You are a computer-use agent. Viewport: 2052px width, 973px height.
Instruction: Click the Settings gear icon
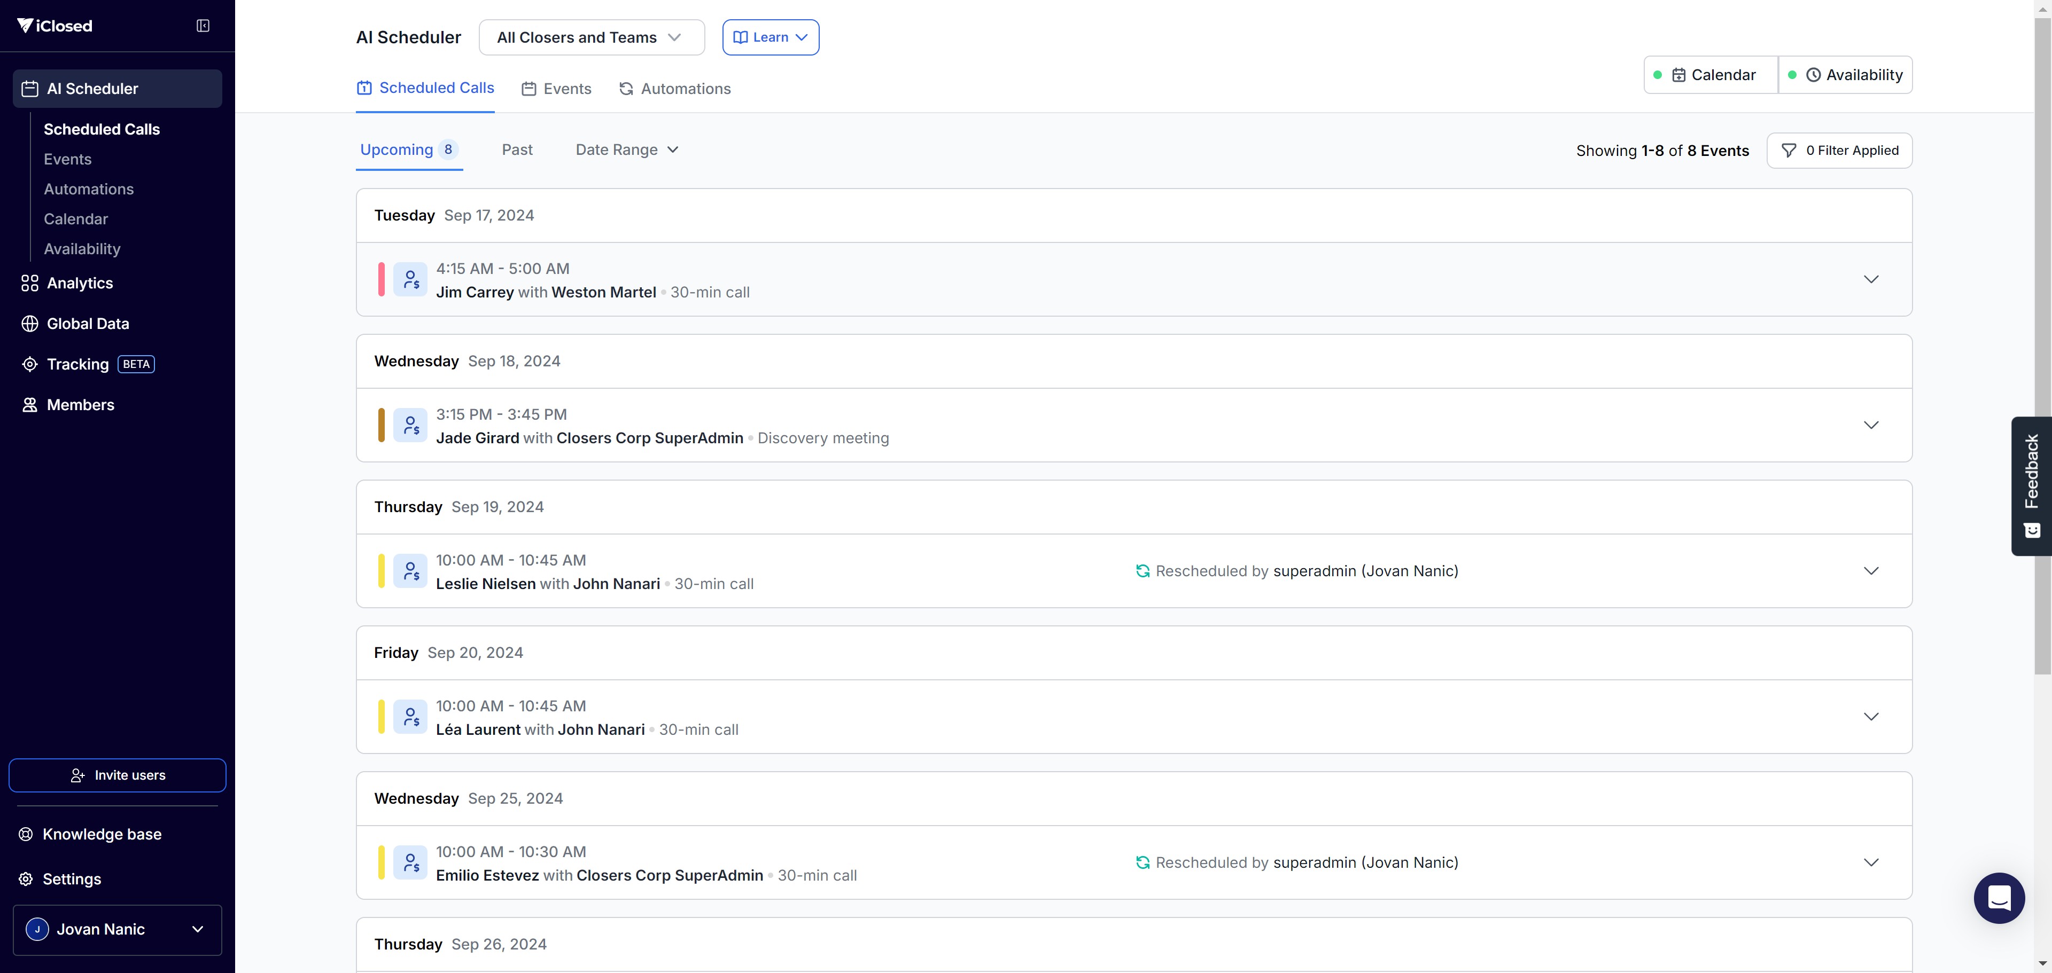[x=26, y=879]
